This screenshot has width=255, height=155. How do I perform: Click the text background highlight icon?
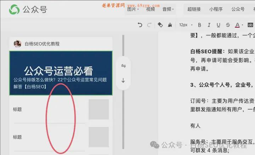250,25
